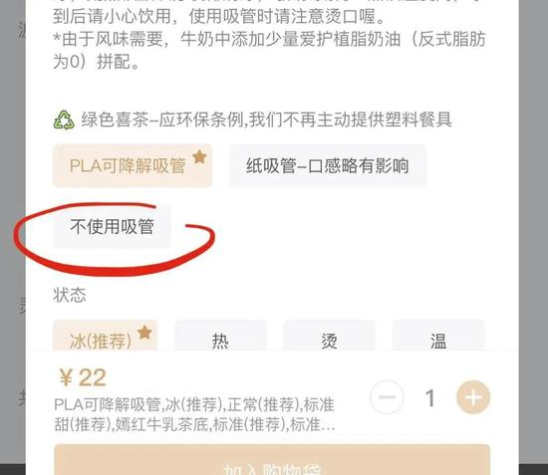
Task: Select the 烫 temperature option
Action: click(329, 336)
